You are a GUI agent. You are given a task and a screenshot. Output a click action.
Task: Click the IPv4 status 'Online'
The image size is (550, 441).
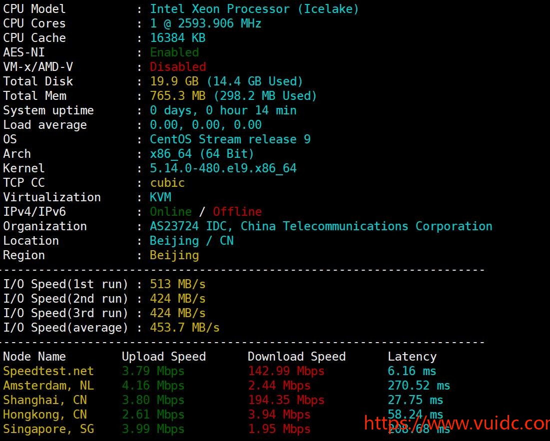tap(171, 212)
